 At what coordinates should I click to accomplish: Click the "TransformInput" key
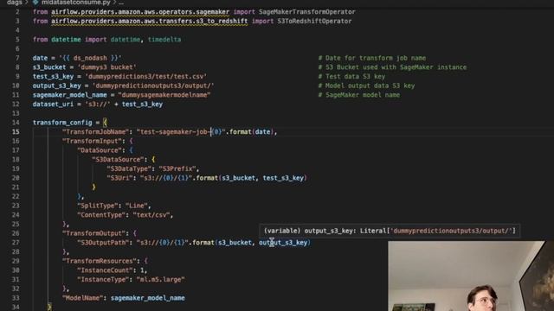(92, 141)
